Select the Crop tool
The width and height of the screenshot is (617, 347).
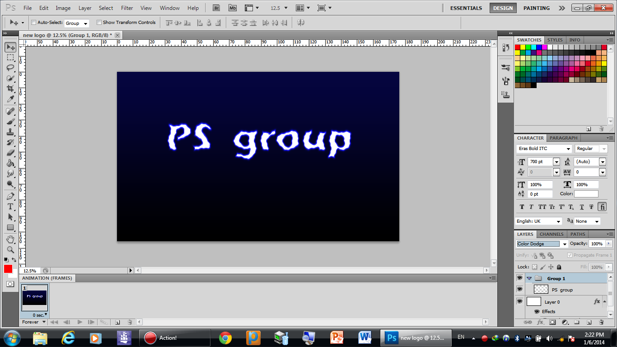(10, 89)
